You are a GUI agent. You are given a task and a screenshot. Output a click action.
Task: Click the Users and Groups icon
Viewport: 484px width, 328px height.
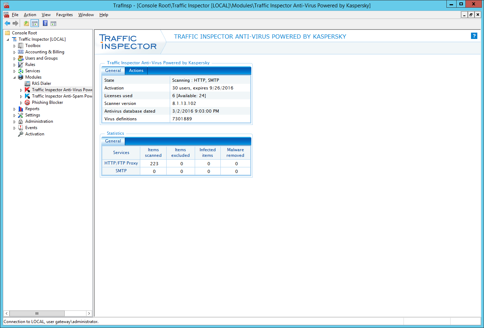pos(21,58)
